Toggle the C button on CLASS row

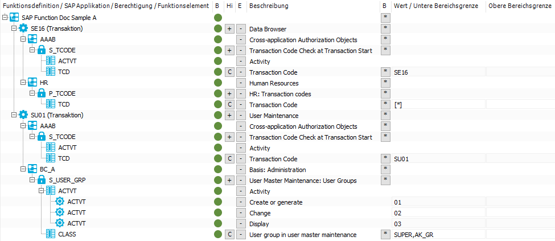coord(229,234)
